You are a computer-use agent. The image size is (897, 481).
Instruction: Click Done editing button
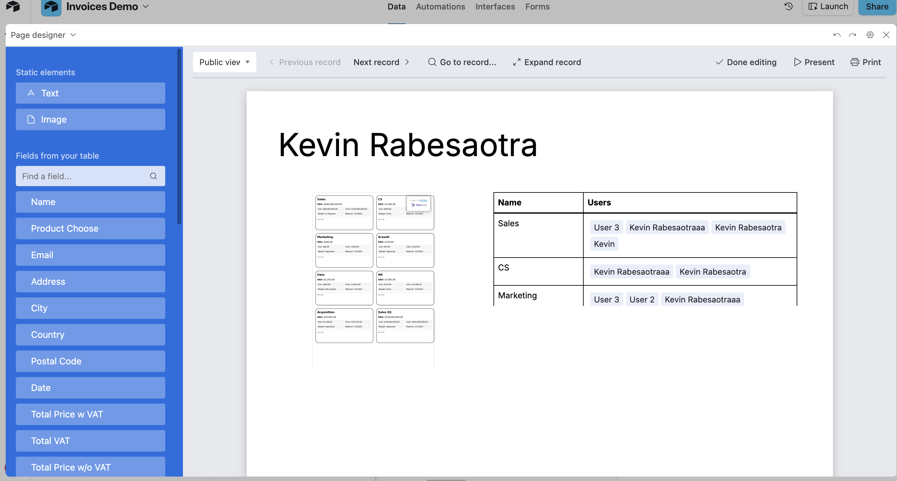[x=746, y=62]
